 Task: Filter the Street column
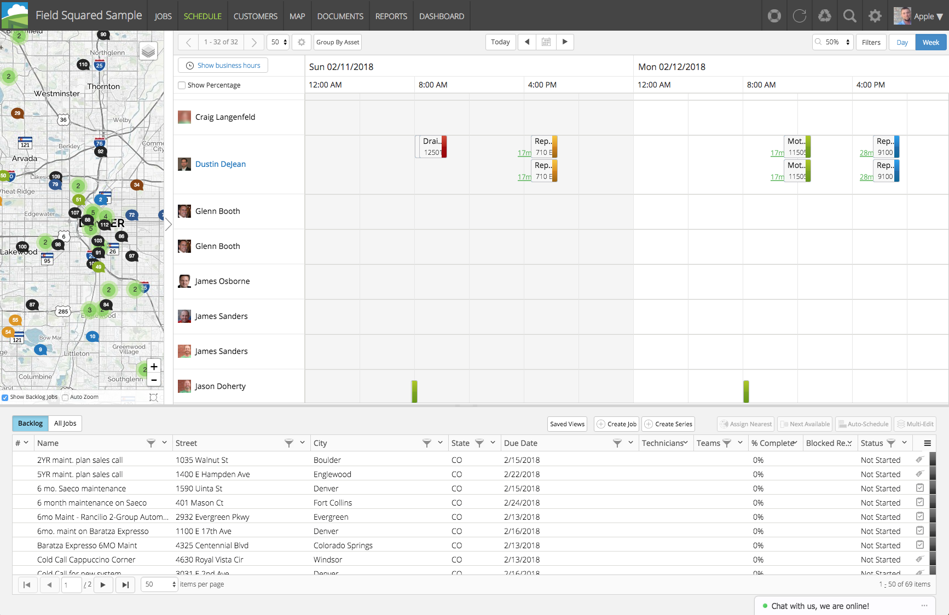coord(289,443)
